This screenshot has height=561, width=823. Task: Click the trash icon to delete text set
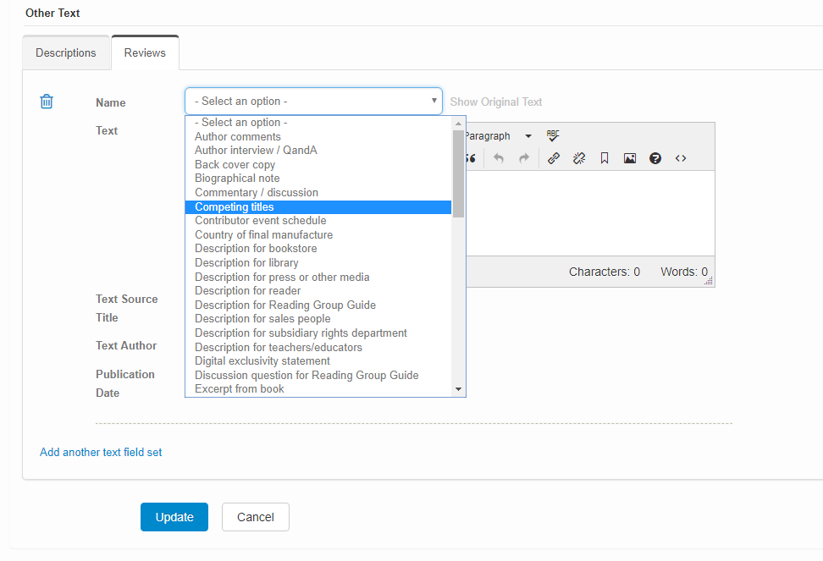pyautogui.click(x=47, y=102)
